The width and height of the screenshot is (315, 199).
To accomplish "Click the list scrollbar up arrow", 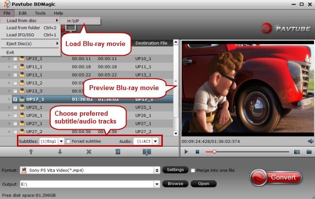I will 176,42.
